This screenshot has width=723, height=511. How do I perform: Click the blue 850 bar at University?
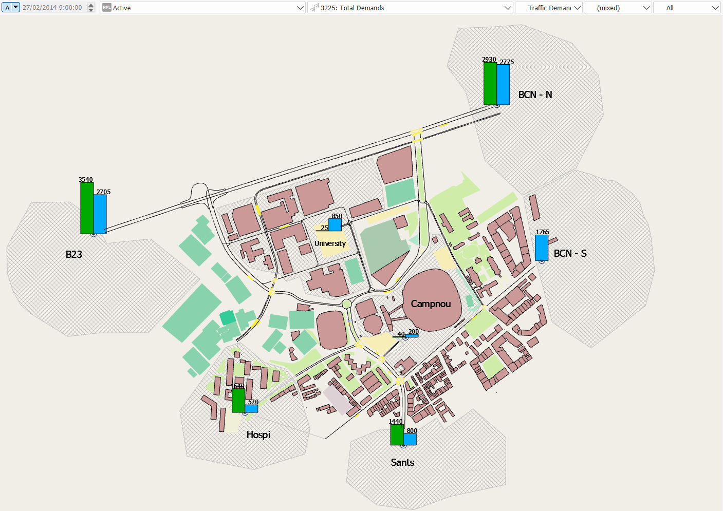[335, 225]
